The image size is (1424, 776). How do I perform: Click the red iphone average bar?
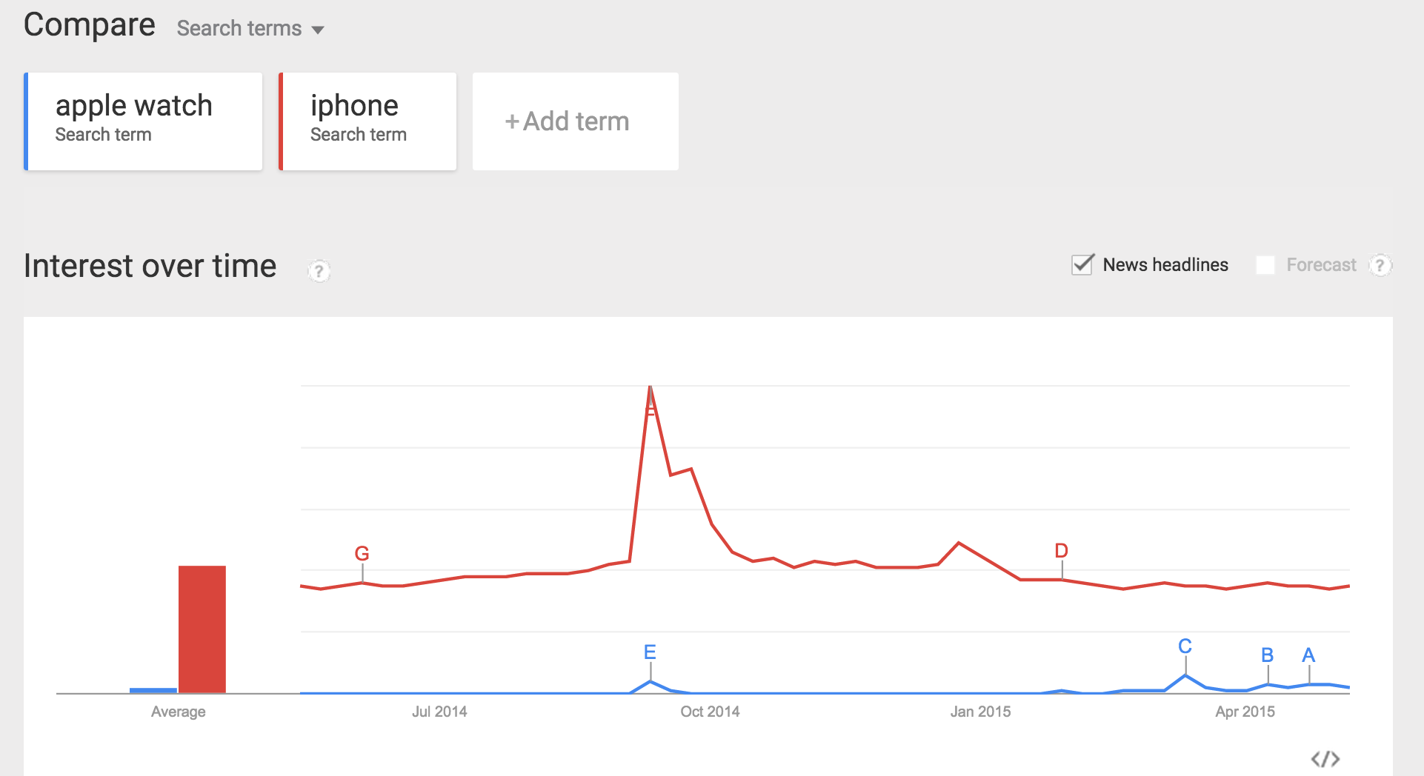pos(202,629)
